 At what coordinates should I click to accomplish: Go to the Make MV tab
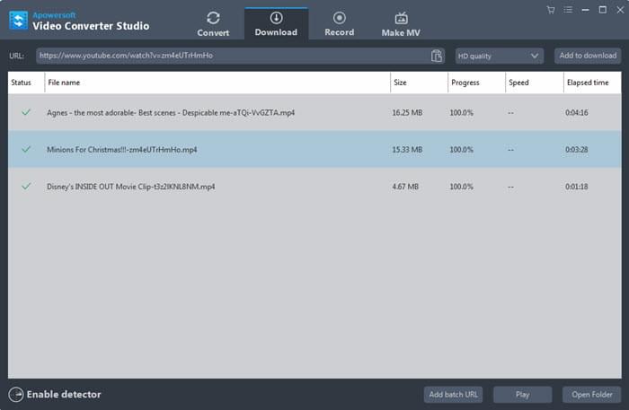[401, 23]
